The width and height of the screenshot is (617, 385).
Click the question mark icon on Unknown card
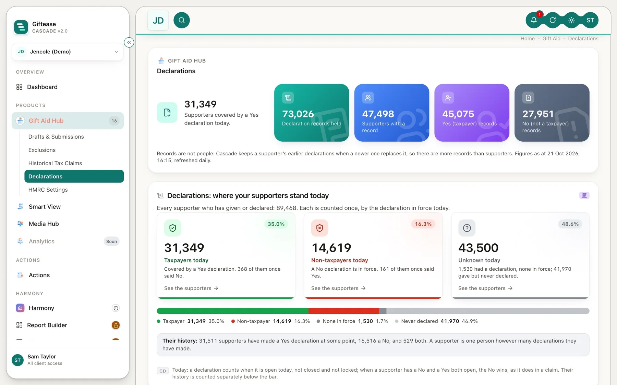[x=467, y=228]
